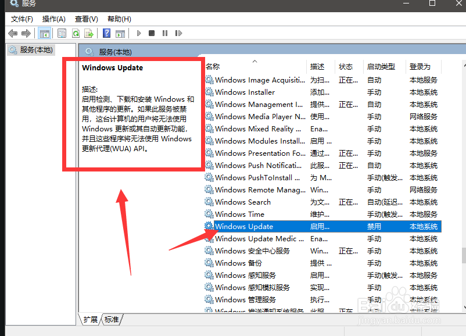Switch to the 标准 tab
Screen dimensions: 466x336
112,319
